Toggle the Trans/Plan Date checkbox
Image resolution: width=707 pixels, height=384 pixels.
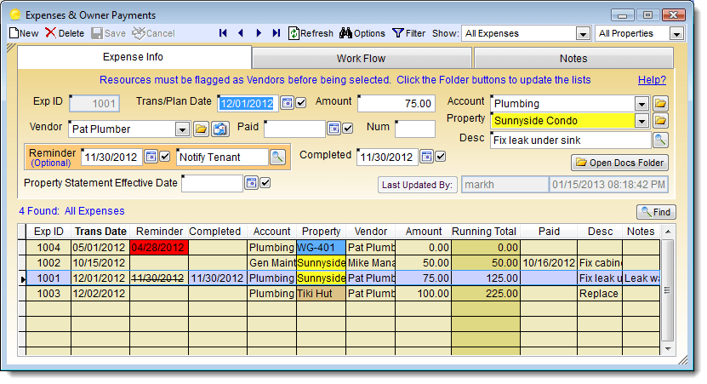pos(300,103)
